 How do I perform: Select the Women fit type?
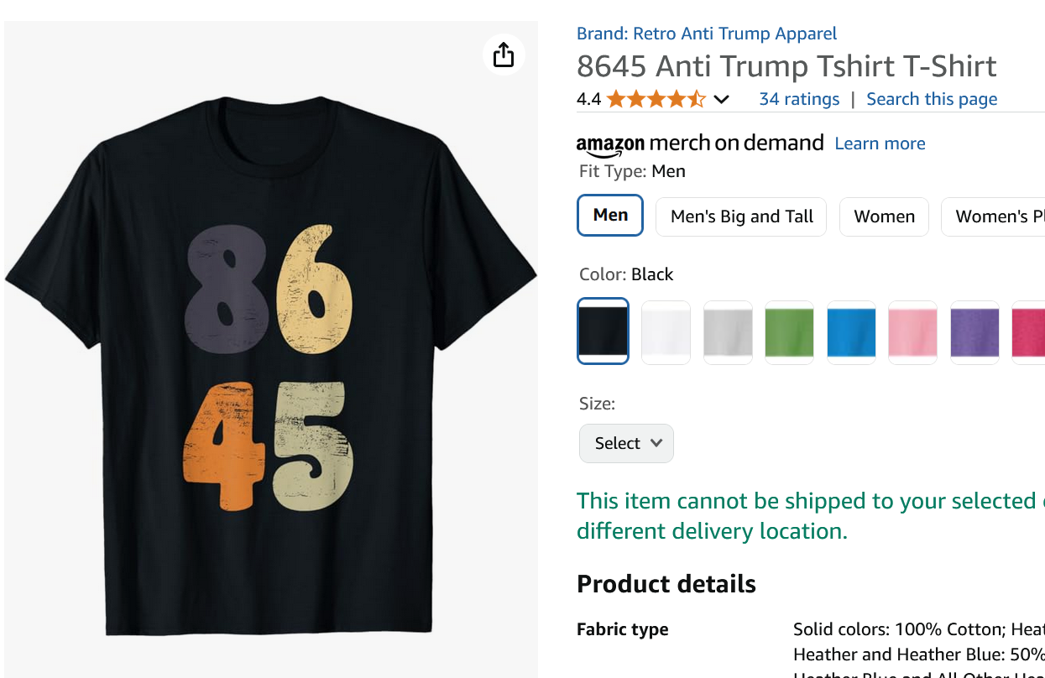coord(884,216)
